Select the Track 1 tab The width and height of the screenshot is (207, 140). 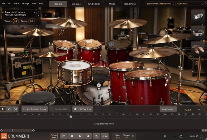point(188,110)
